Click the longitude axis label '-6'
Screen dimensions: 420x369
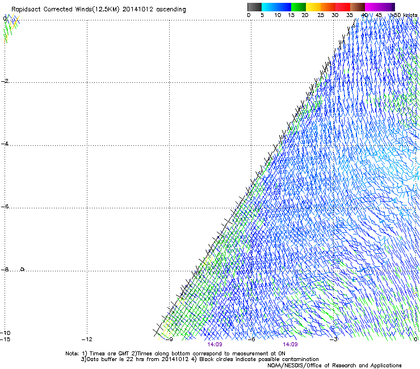251,339
